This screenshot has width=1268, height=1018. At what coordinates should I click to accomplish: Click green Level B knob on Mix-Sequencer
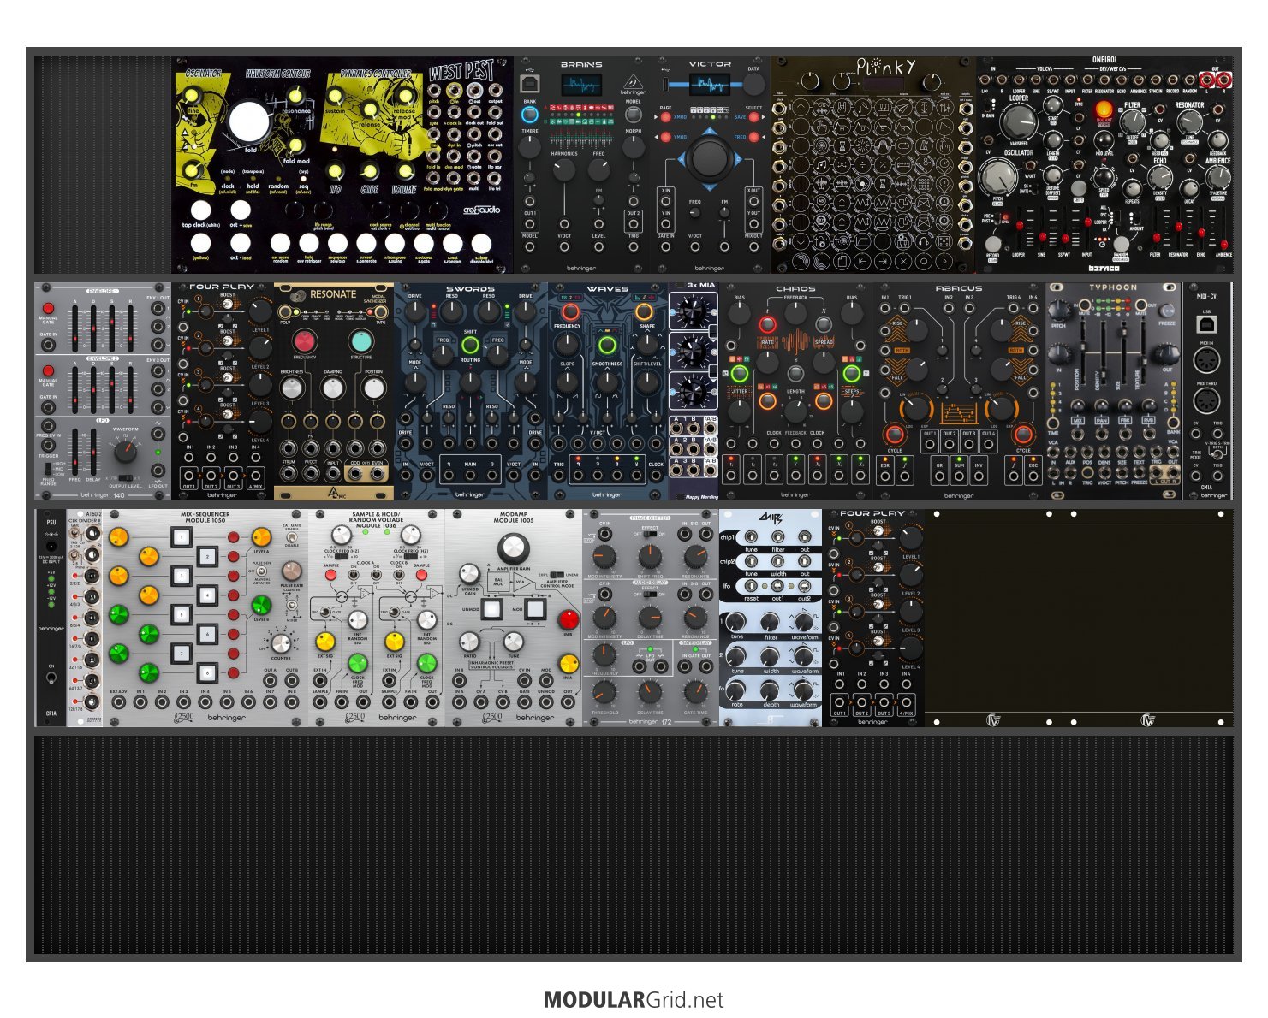coord(262,606)
